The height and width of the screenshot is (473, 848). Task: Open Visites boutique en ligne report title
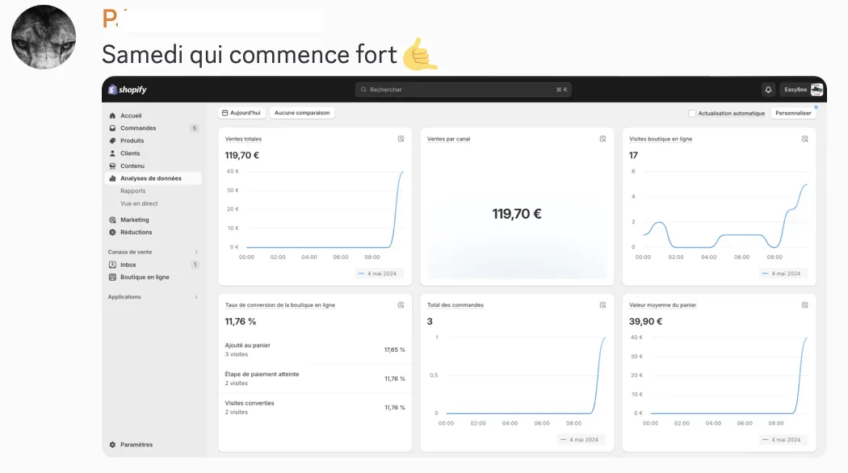[x=661, y=139]
